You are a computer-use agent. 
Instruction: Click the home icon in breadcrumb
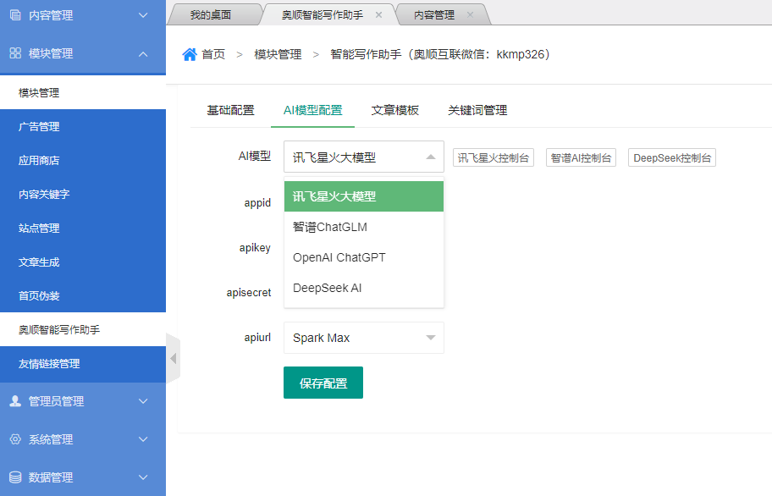[x=190, y=54]
